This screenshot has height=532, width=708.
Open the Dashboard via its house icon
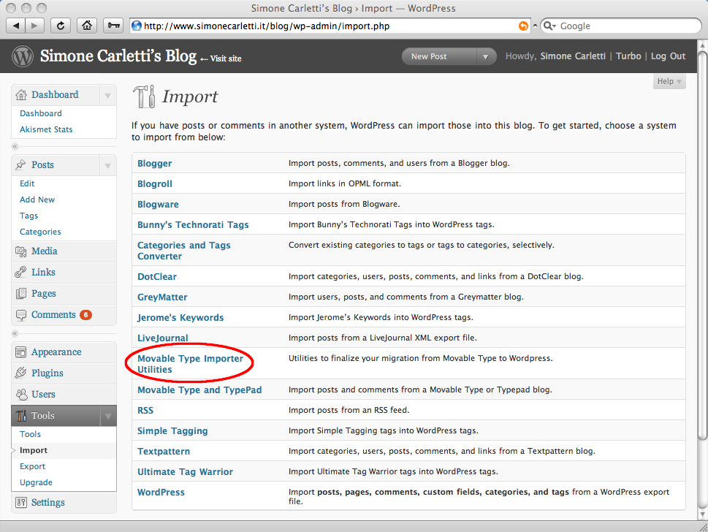tap(21, 94)
